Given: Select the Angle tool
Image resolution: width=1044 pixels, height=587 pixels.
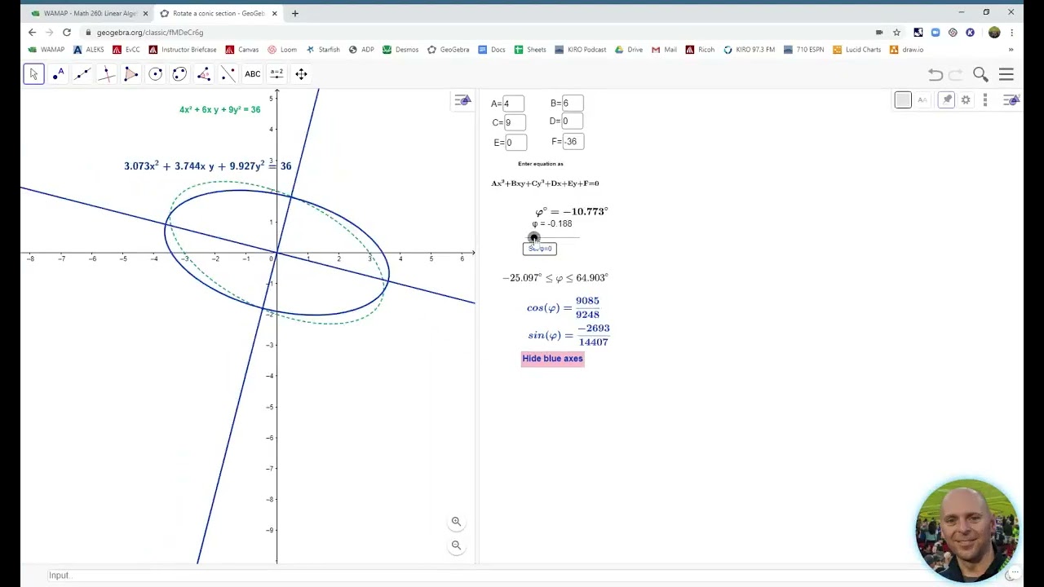Looking at the screenshot, I should [x=204, y=74].
